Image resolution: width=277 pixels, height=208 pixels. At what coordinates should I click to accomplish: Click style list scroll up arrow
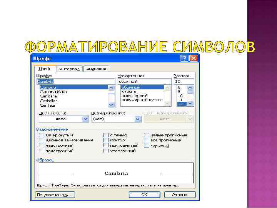[167, 87]
